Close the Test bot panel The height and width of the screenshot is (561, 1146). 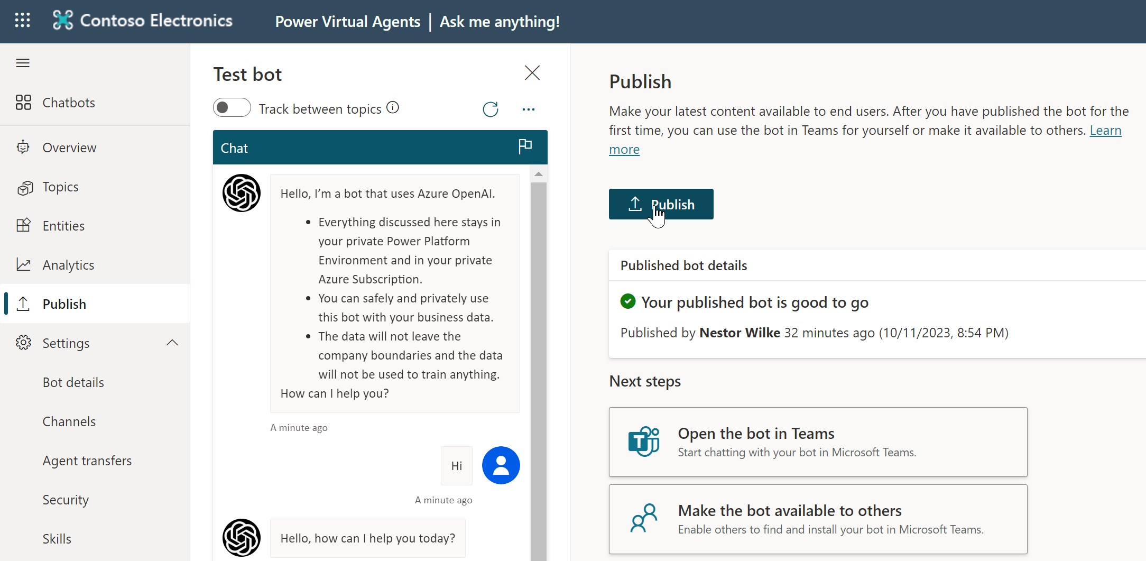(x=532, y=72)
